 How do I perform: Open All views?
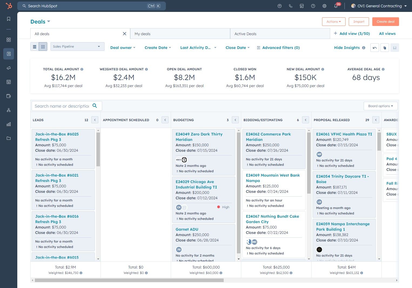click(x=387, y=34)
